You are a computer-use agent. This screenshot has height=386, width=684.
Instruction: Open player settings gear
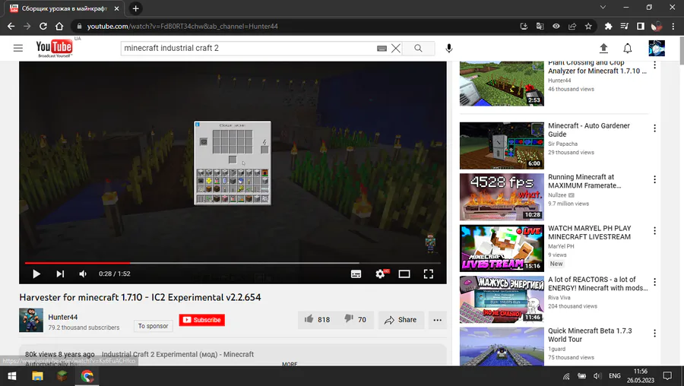point(381,274)
